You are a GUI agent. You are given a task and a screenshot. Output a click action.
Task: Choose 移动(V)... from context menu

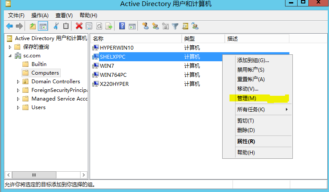[258, 89]
